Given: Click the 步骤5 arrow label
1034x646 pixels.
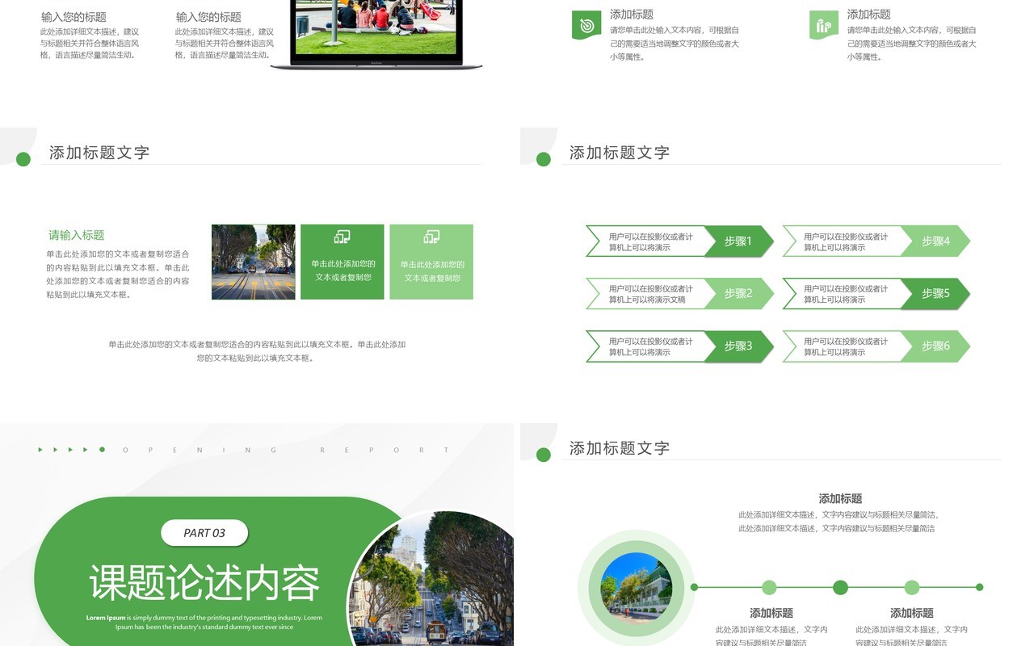Looking at the screenshot, I should (x=935, y=293).
